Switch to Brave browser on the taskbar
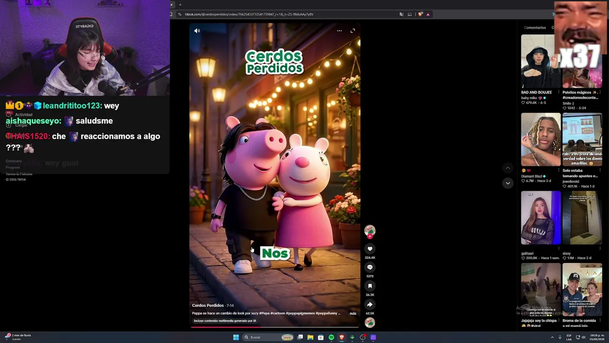The width and height of the screenshot is (609, 343). tap(342, 337)
